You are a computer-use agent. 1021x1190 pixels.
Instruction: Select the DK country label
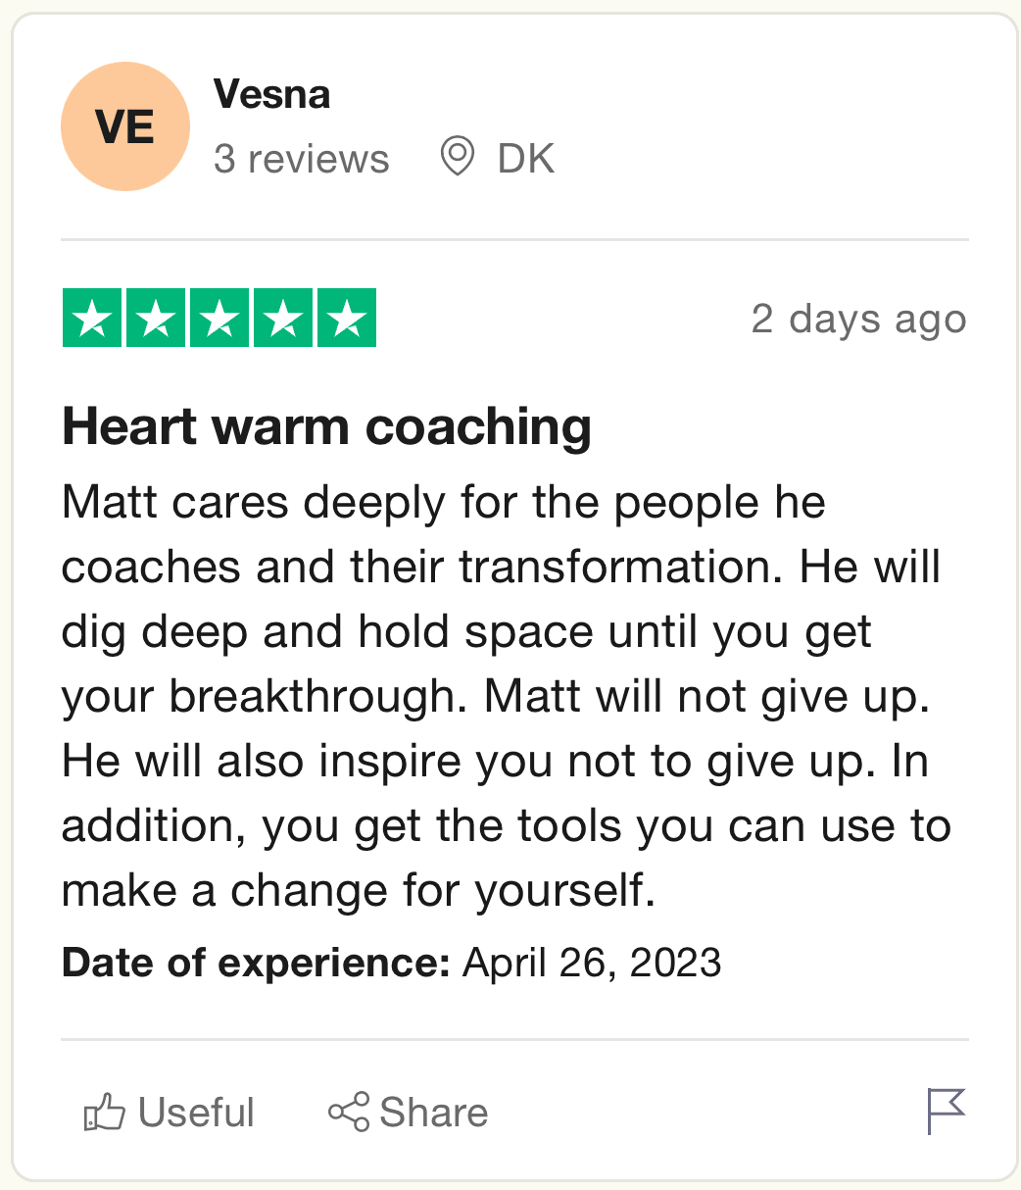(x=526, y=158)
